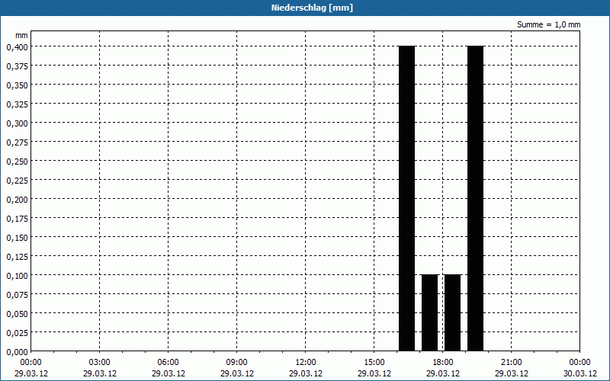This screenshot has width=610, height=381.
Task: Click the 0,000 y-axis value
Action: click(17, 352)
